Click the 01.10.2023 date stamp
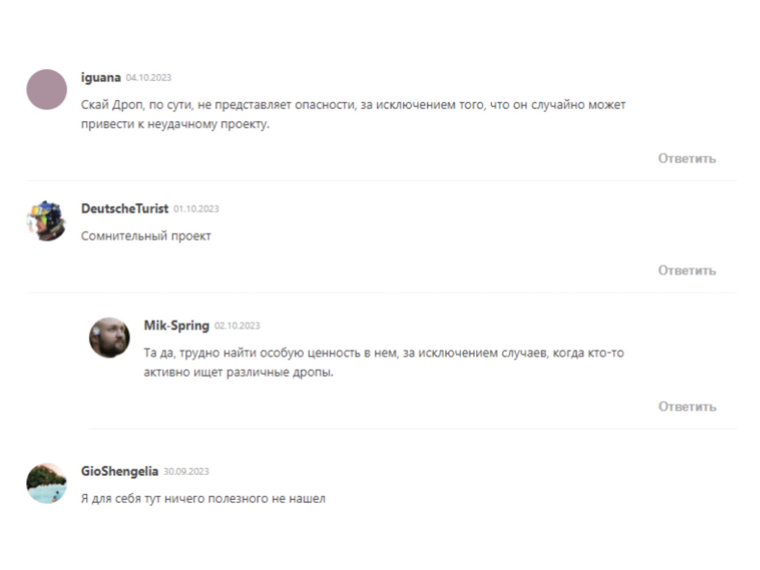This screenshot has height=570, width=760. point(196,209)
